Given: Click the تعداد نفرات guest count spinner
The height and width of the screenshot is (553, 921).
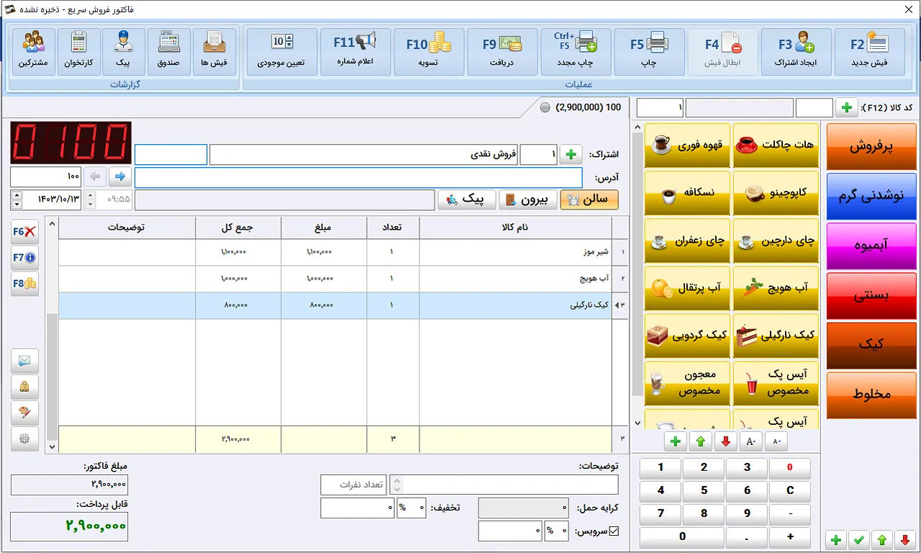Looking at the screenshot, I should (x=396, y=485).
